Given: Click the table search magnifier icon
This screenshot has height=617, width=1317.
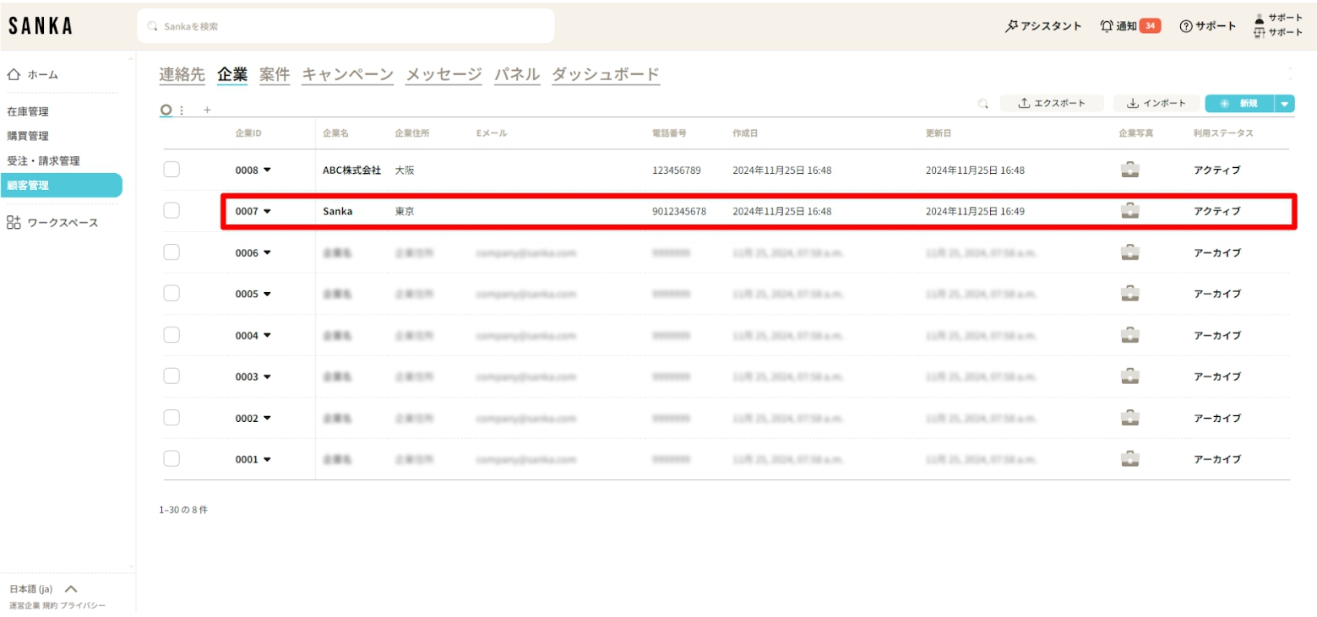Looking at the screenshot, I should (982, 104).
